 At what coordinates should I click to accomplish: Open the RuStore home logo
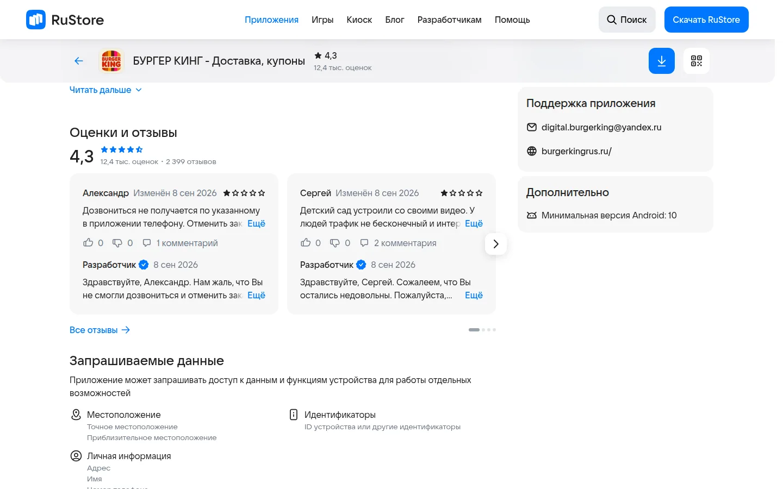[x=65, y=20]
